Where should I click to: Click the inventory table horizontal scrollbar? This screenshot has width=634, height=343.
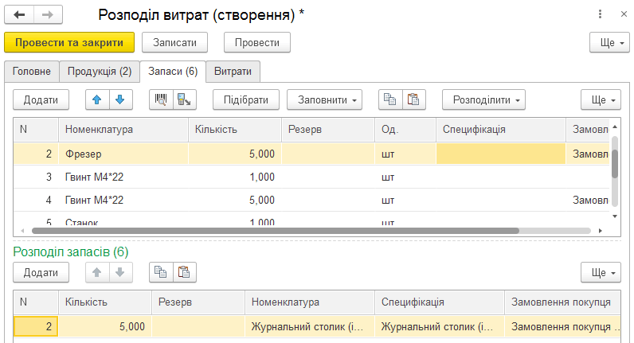pyautogui.click(x=275, y=231)
